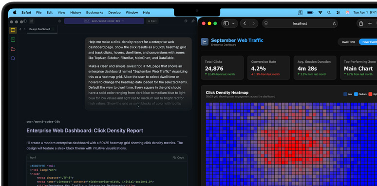The image size is (377, 186).
Task: Click the Low legend color swatch
Action: (345, 94)
